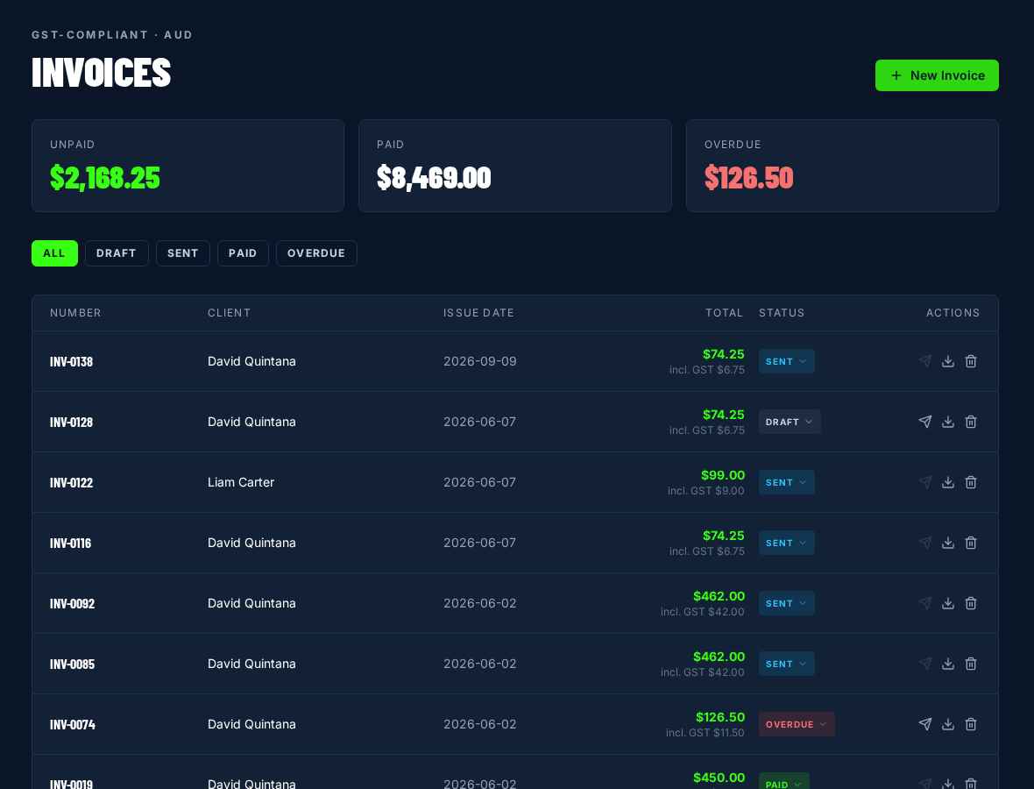The height and width of the screenshot is (789, 1034).
Task: Click the Issue Date column header
Action: pyautogui.click(x=478, y=313)
